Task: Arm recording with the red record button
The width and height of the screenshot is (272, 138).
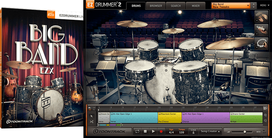Action: point(161,131)
